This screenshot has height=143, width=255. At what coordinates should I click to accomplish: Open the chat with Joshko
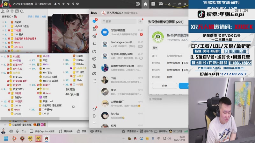point(122,116)
